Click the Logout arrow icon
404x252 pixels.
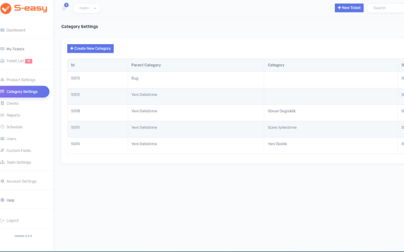pyautogui.click(x=3, y=220)
